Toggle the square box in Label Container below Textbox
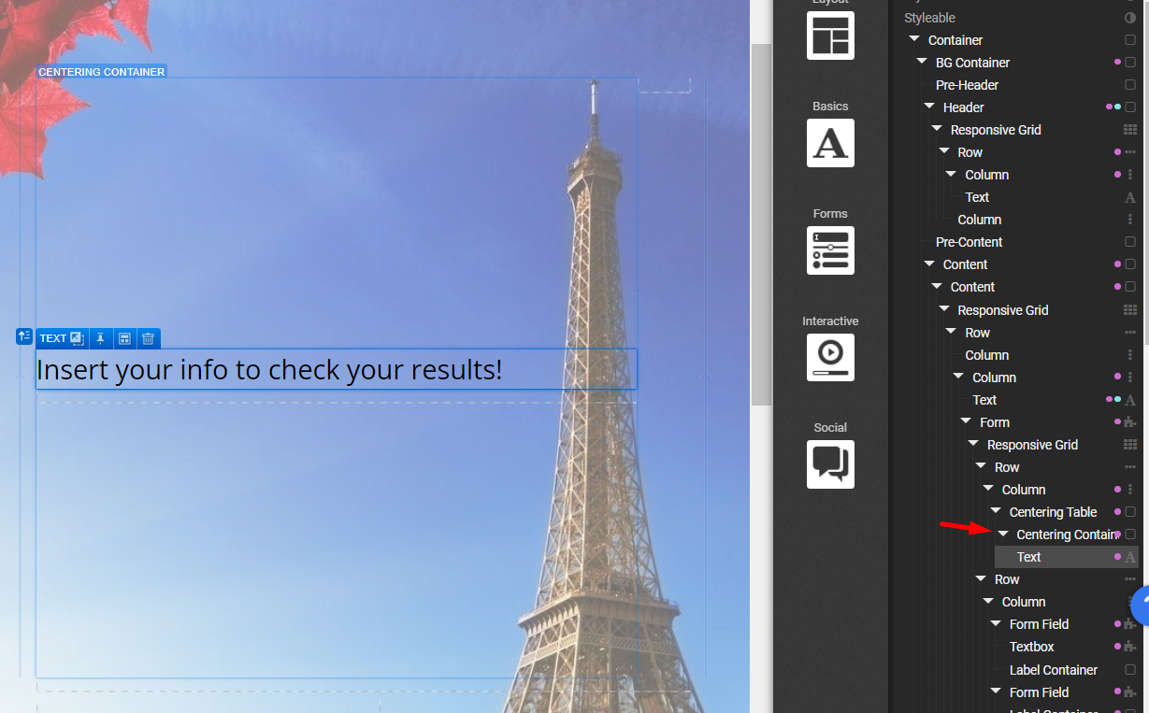Image resolution: width=1149 pixels, height=713 pixels. pos(1130,670)
